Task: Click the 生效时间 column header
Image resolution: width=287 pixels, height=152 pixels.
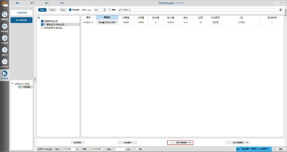Action: click(x=272, y=17)
